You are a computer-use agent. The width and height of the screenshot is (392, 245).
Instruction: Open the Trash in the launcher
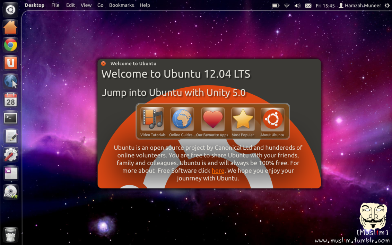point(10,235)
